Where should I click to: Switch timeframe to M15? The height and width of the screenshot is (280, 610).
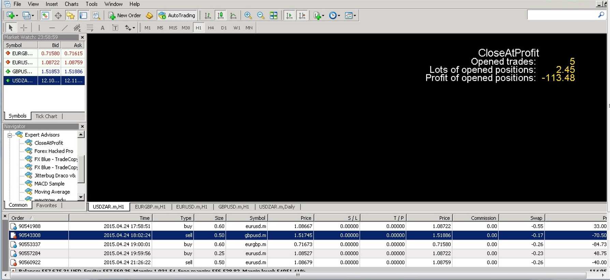[173, 28]
